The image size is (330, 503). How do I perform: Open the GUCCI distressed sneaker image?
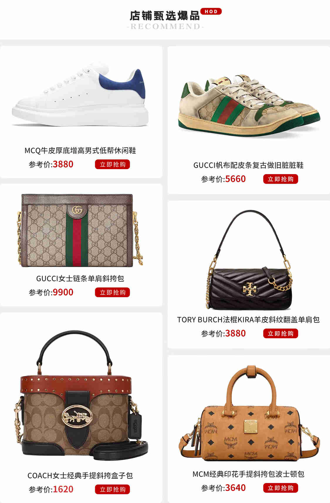point(249,106)
